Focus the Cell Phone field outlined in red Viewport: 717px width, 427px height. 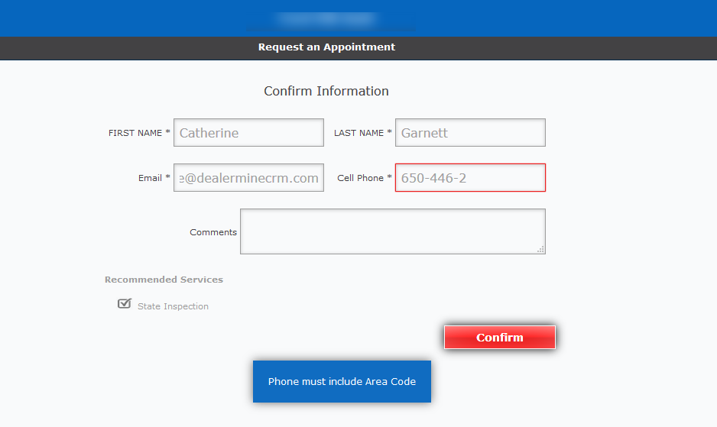click(470, 178)
